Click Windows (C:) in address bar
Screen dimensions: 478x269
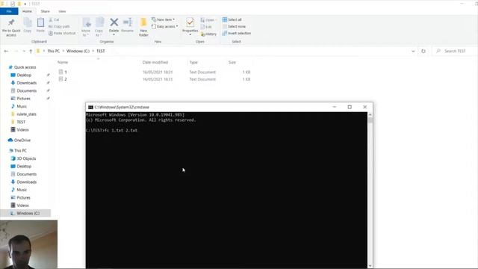[78, 51]
